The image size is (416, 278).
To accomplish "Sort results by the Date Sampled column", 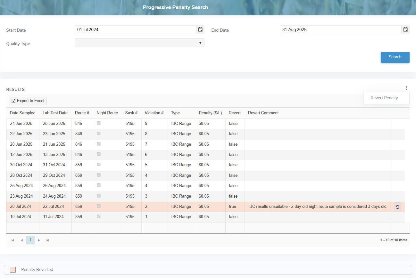I will (22, 113).
